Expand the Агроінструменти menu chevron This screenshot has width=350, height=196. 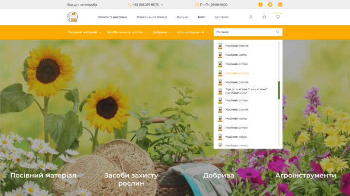tap(207, 33)
